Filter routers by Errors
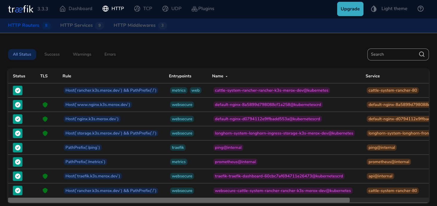 [x=110, y=54]
